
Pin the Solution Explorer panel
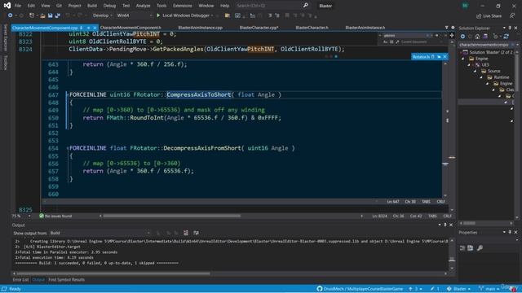point(510,28)
